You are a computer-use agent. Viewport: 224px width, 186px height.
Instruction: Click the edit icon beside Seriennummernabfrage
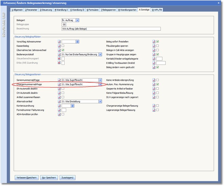tap(59, 80)
